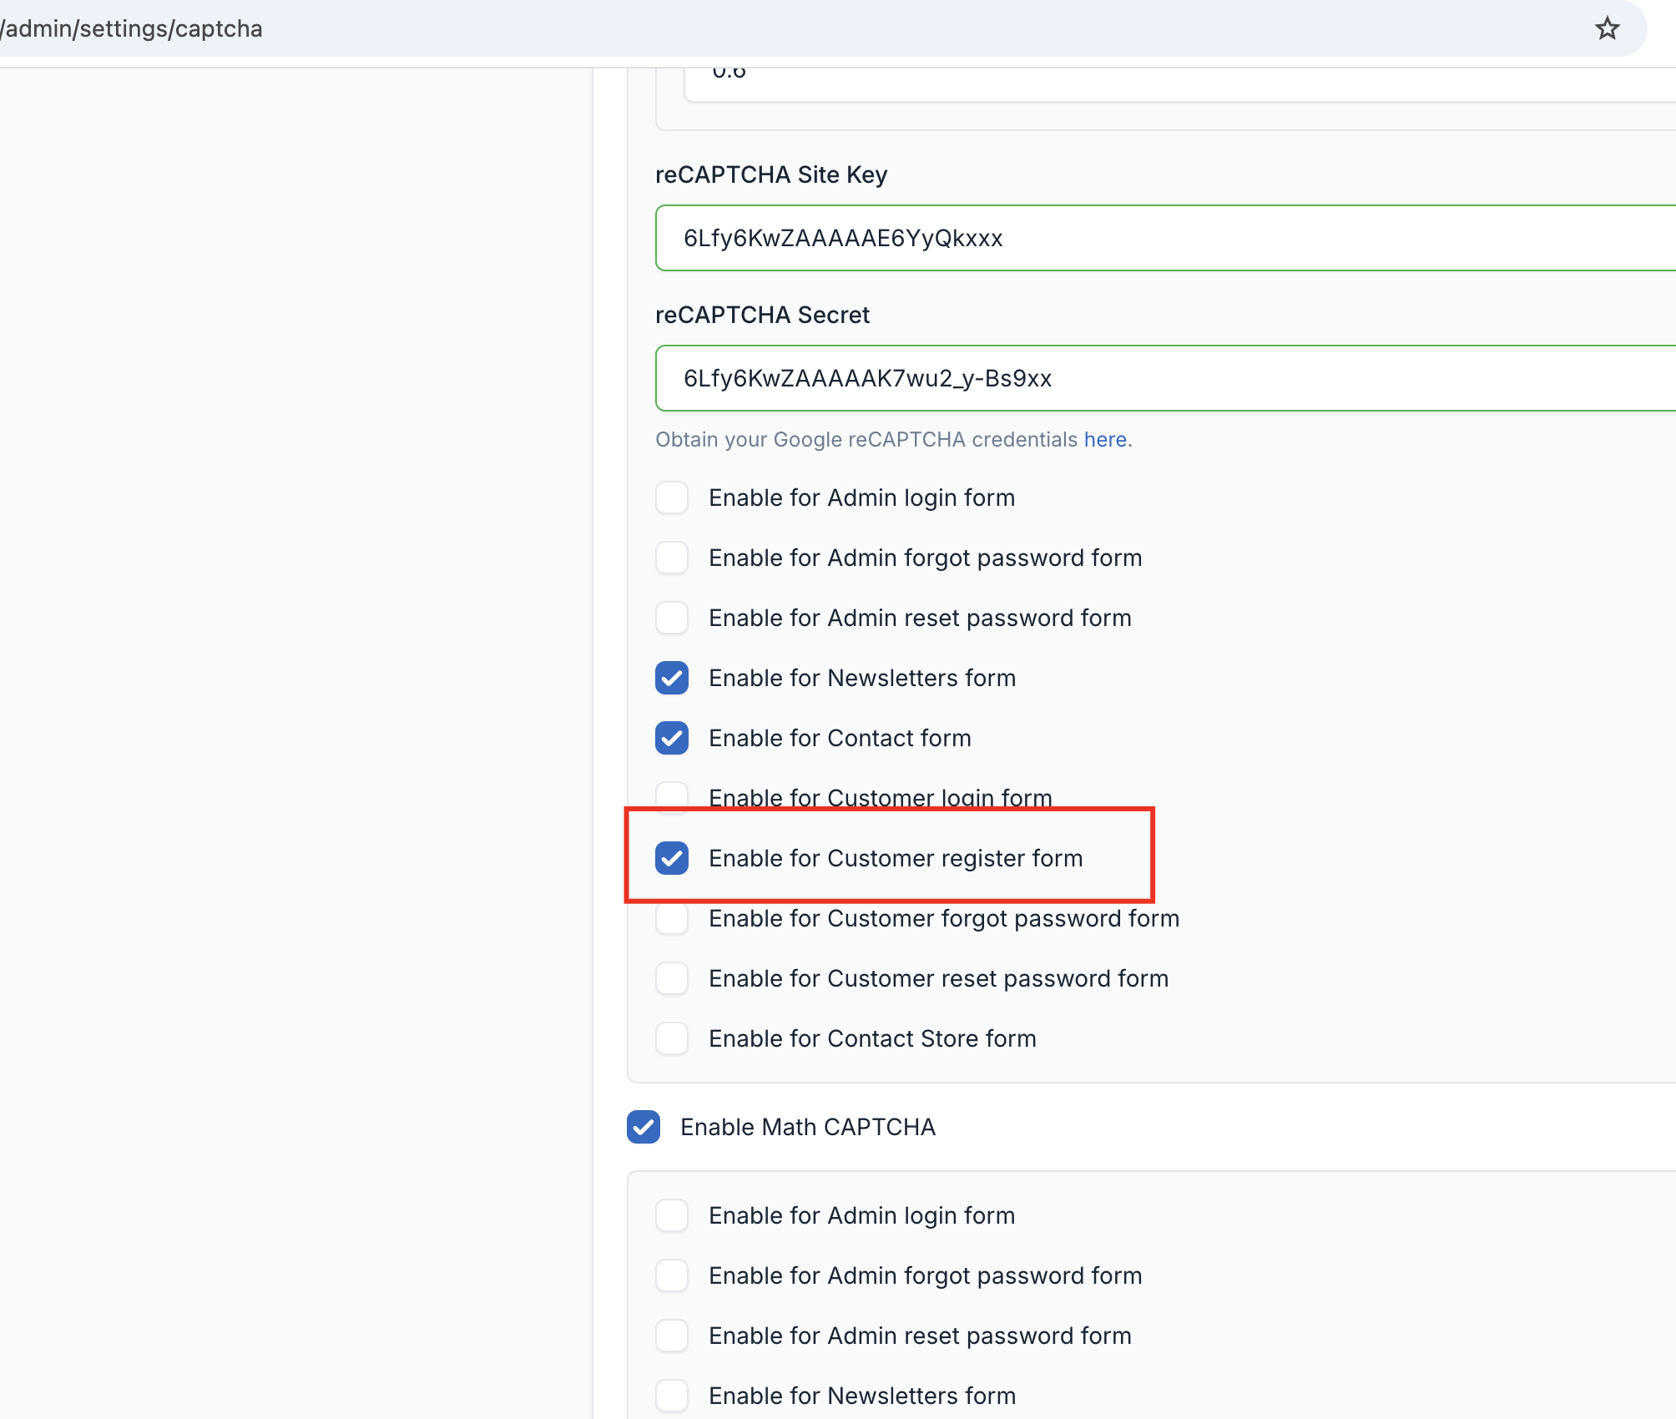Uncheck Enable for Customer register form
The width and height of the screenshot is (1676, 1419).
click(672, 858)
